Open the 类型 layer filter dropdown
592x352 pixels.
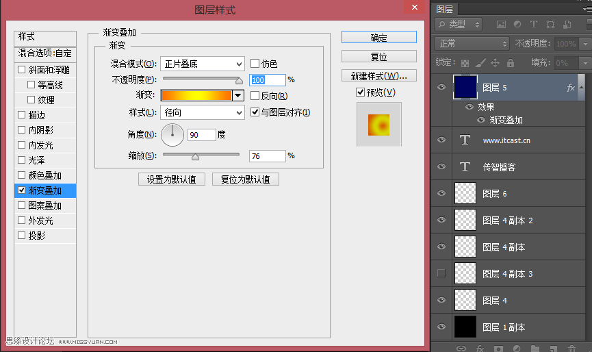tap(459, 25)
